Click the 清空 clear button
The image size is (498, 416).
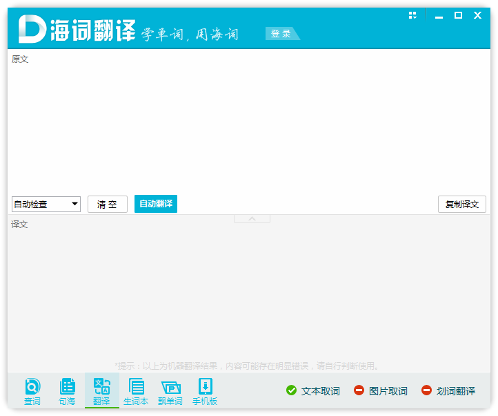tap(108, 204)
